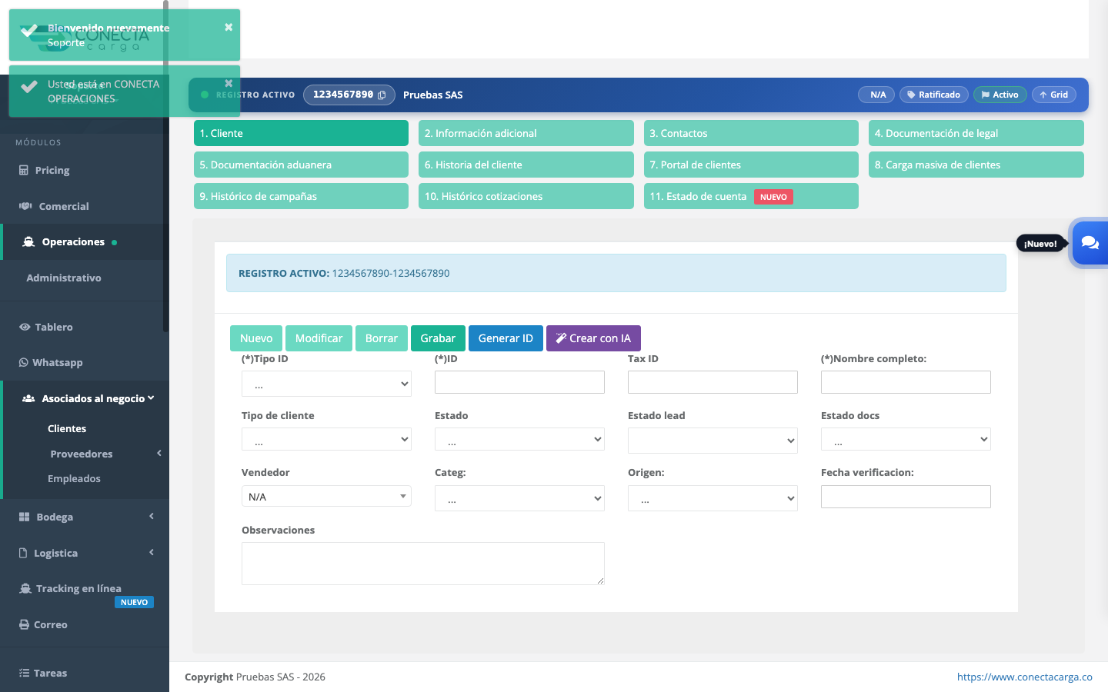The height and width of the screenshot is (692, 1108).
Task: Open the Comercial module
Action: pos(85,206)
